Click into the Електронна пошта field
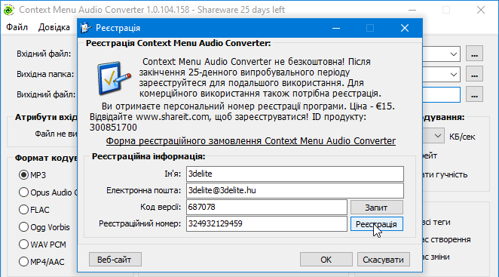 pyautogui.click(x=295, y=190)
